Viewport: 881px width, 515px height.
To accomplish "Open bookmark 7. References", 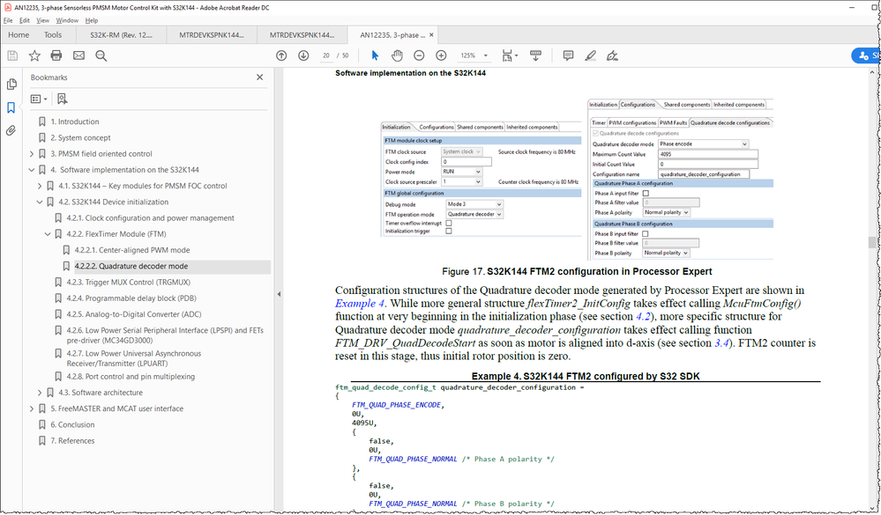I will tap(72, 441).
